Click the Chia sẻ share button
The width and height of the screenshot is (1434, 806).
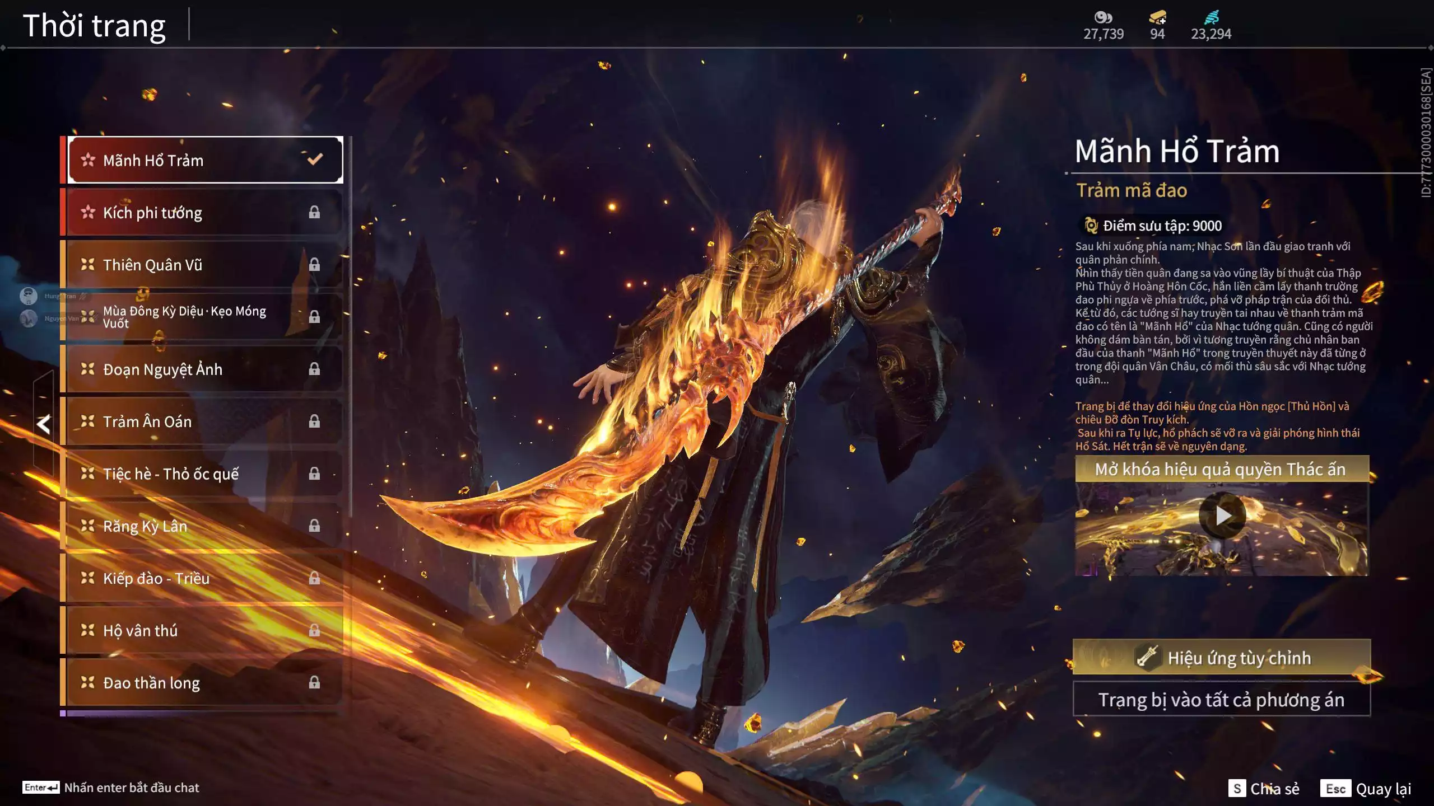[1264, 789]
